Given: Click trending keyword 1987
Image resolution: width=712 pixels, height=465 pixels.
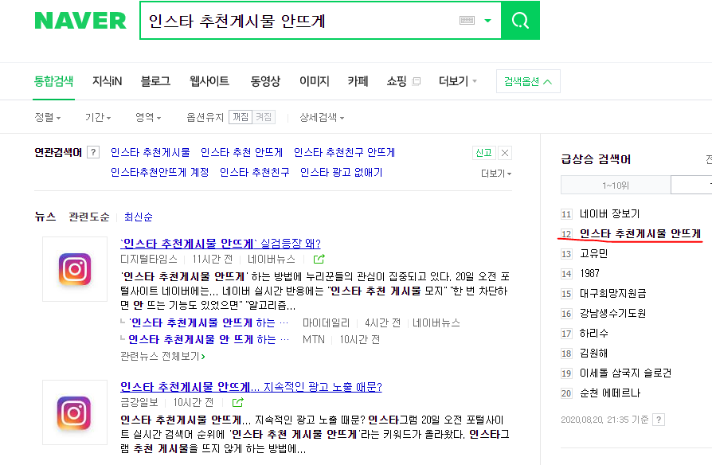Looking at the screenshot, I should pyautogui.click(x=589, y=273).
